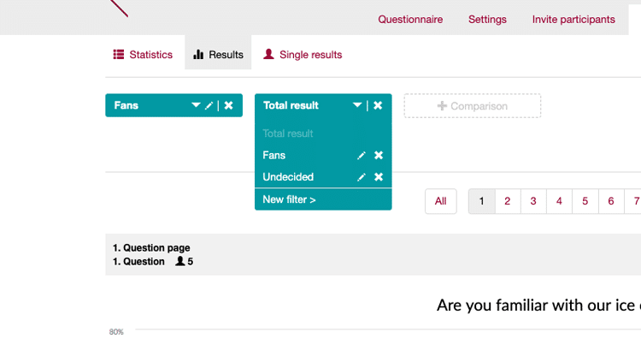Go to Settings in top navigation
Image resolution: width=641 pixels, height=344 pixels.
(x=487, y=19)
